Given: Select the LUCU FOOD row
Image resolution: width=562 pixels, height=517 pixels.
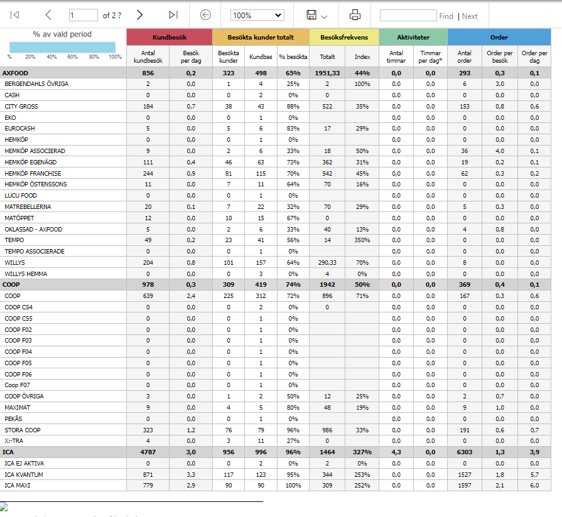Looking at the screenshot, I should click(x=275, y=196).
